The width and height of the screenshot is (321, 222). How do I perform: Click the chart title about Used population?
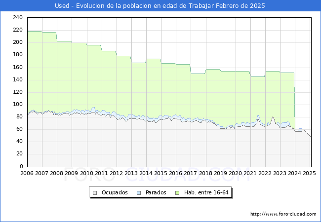click(x=160, y=6)
